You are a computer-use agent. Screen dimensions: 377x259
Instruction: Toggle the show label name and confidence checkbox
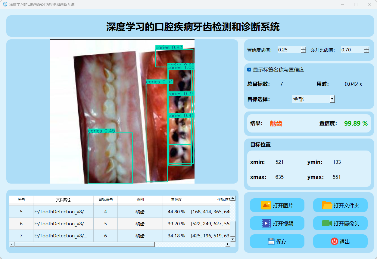249,70
